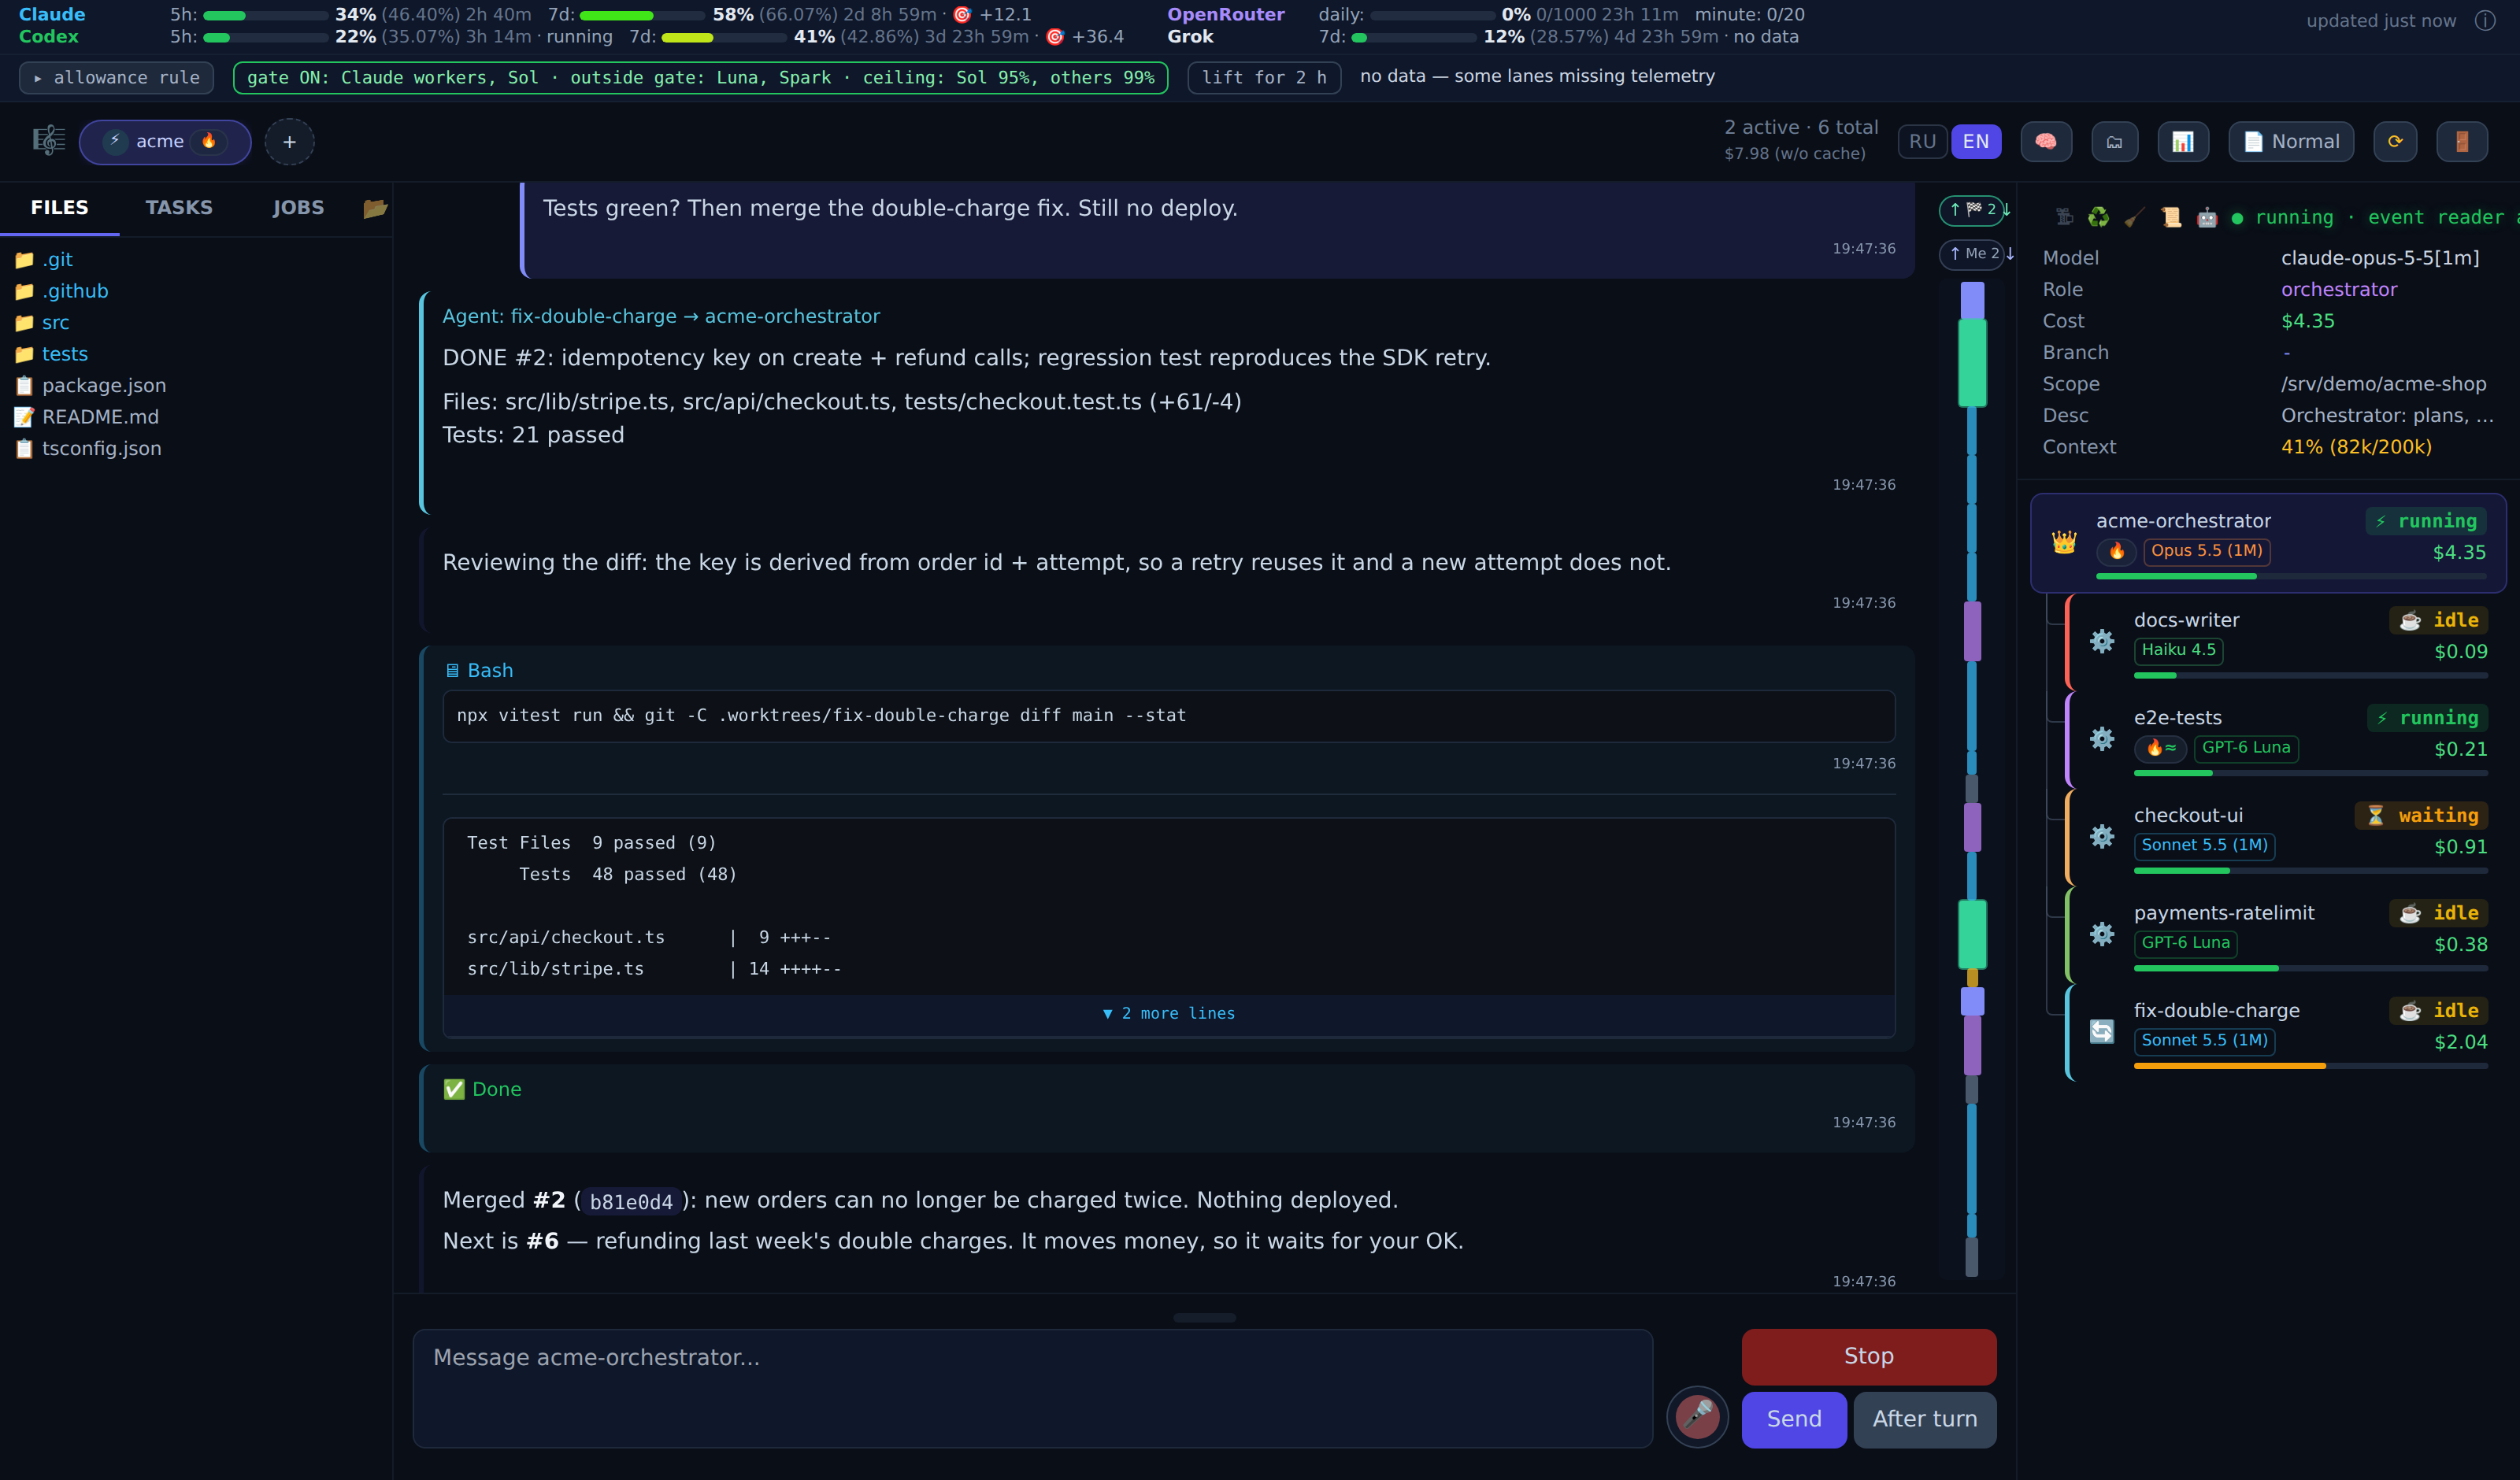Click the robot face icon

[x=2207, y=217]
